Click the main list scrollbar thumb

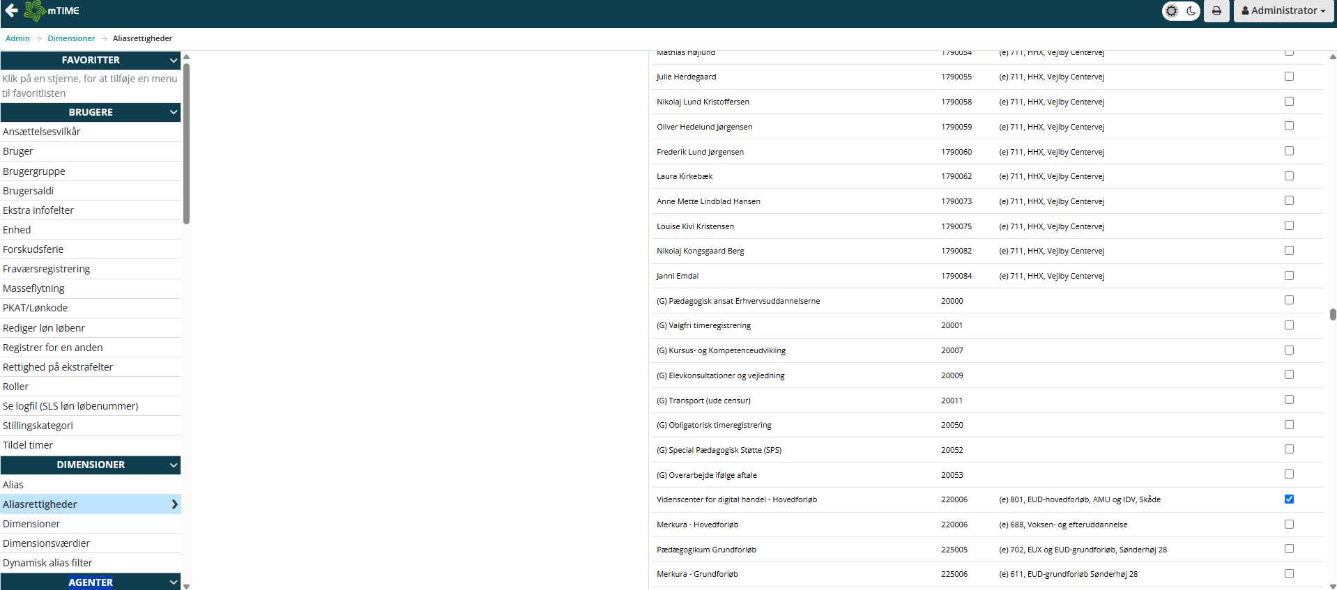click(1333, 314)
